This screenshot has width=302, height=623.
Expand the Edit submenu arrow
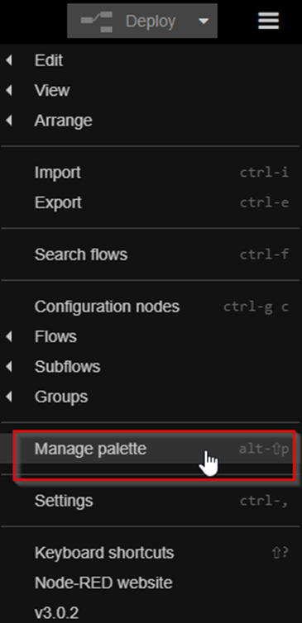9,61
